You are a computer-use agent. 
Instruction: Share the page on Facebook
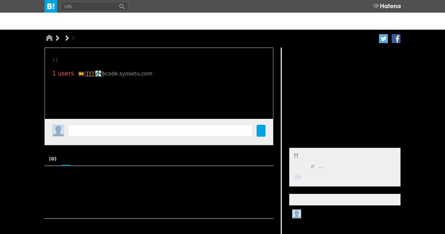tap(396, 39)
